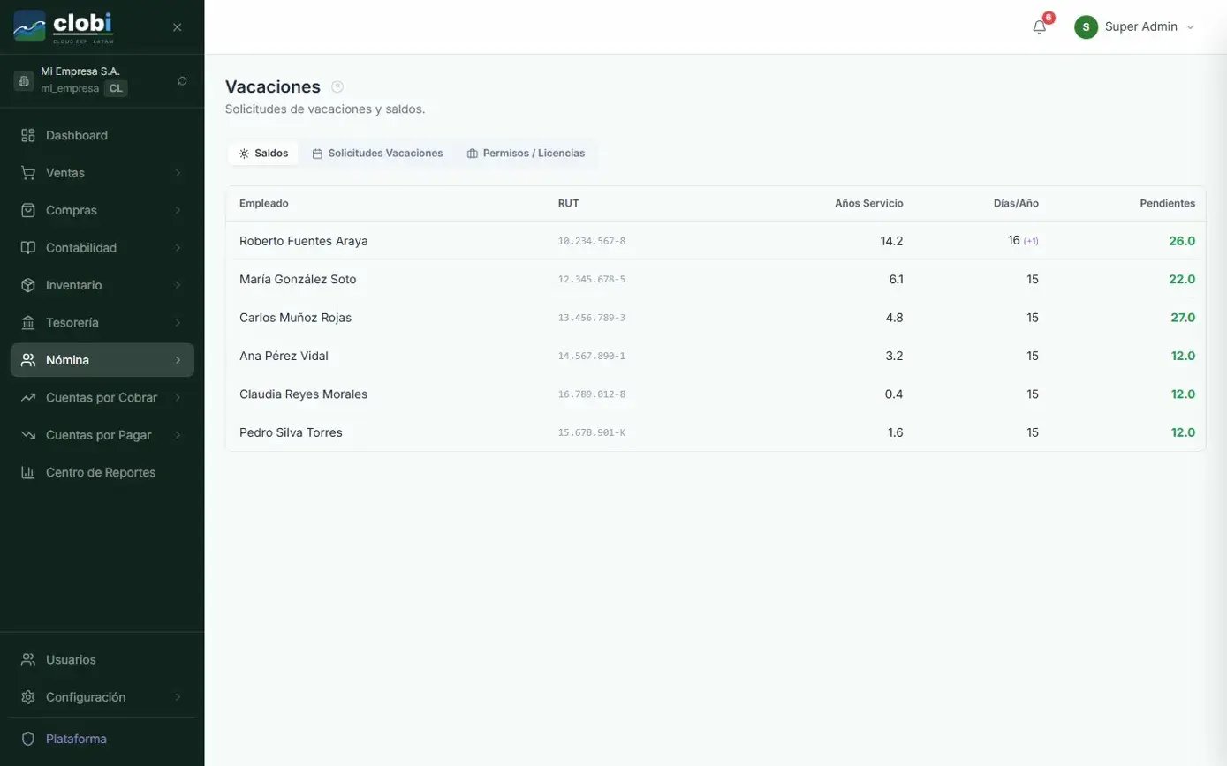This screenshot has width=1227, height=766.
Task: Click the Super Admin avatar
Action: coord(1086,27)
